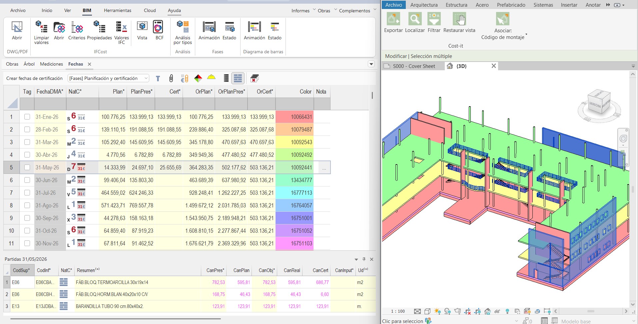Open the Fases Planificación y certificación dropdown
638x324 pixels.
click(x=108, y=78)
